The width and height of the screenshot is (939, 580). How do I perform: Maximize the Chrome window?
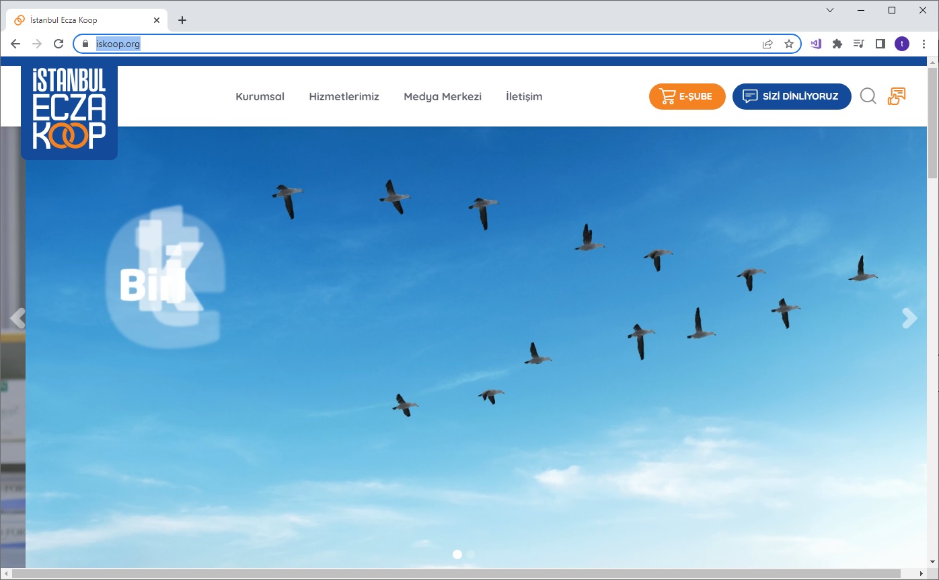pos(892,10)
